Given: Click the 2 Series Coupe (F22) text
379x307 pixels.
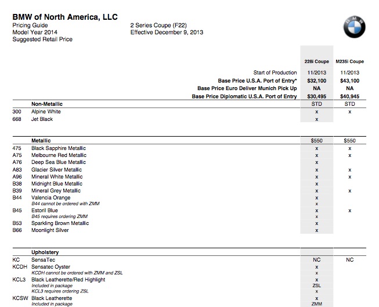Looking at the screenshot, I should pyautogui.click(x=158, y=26).
